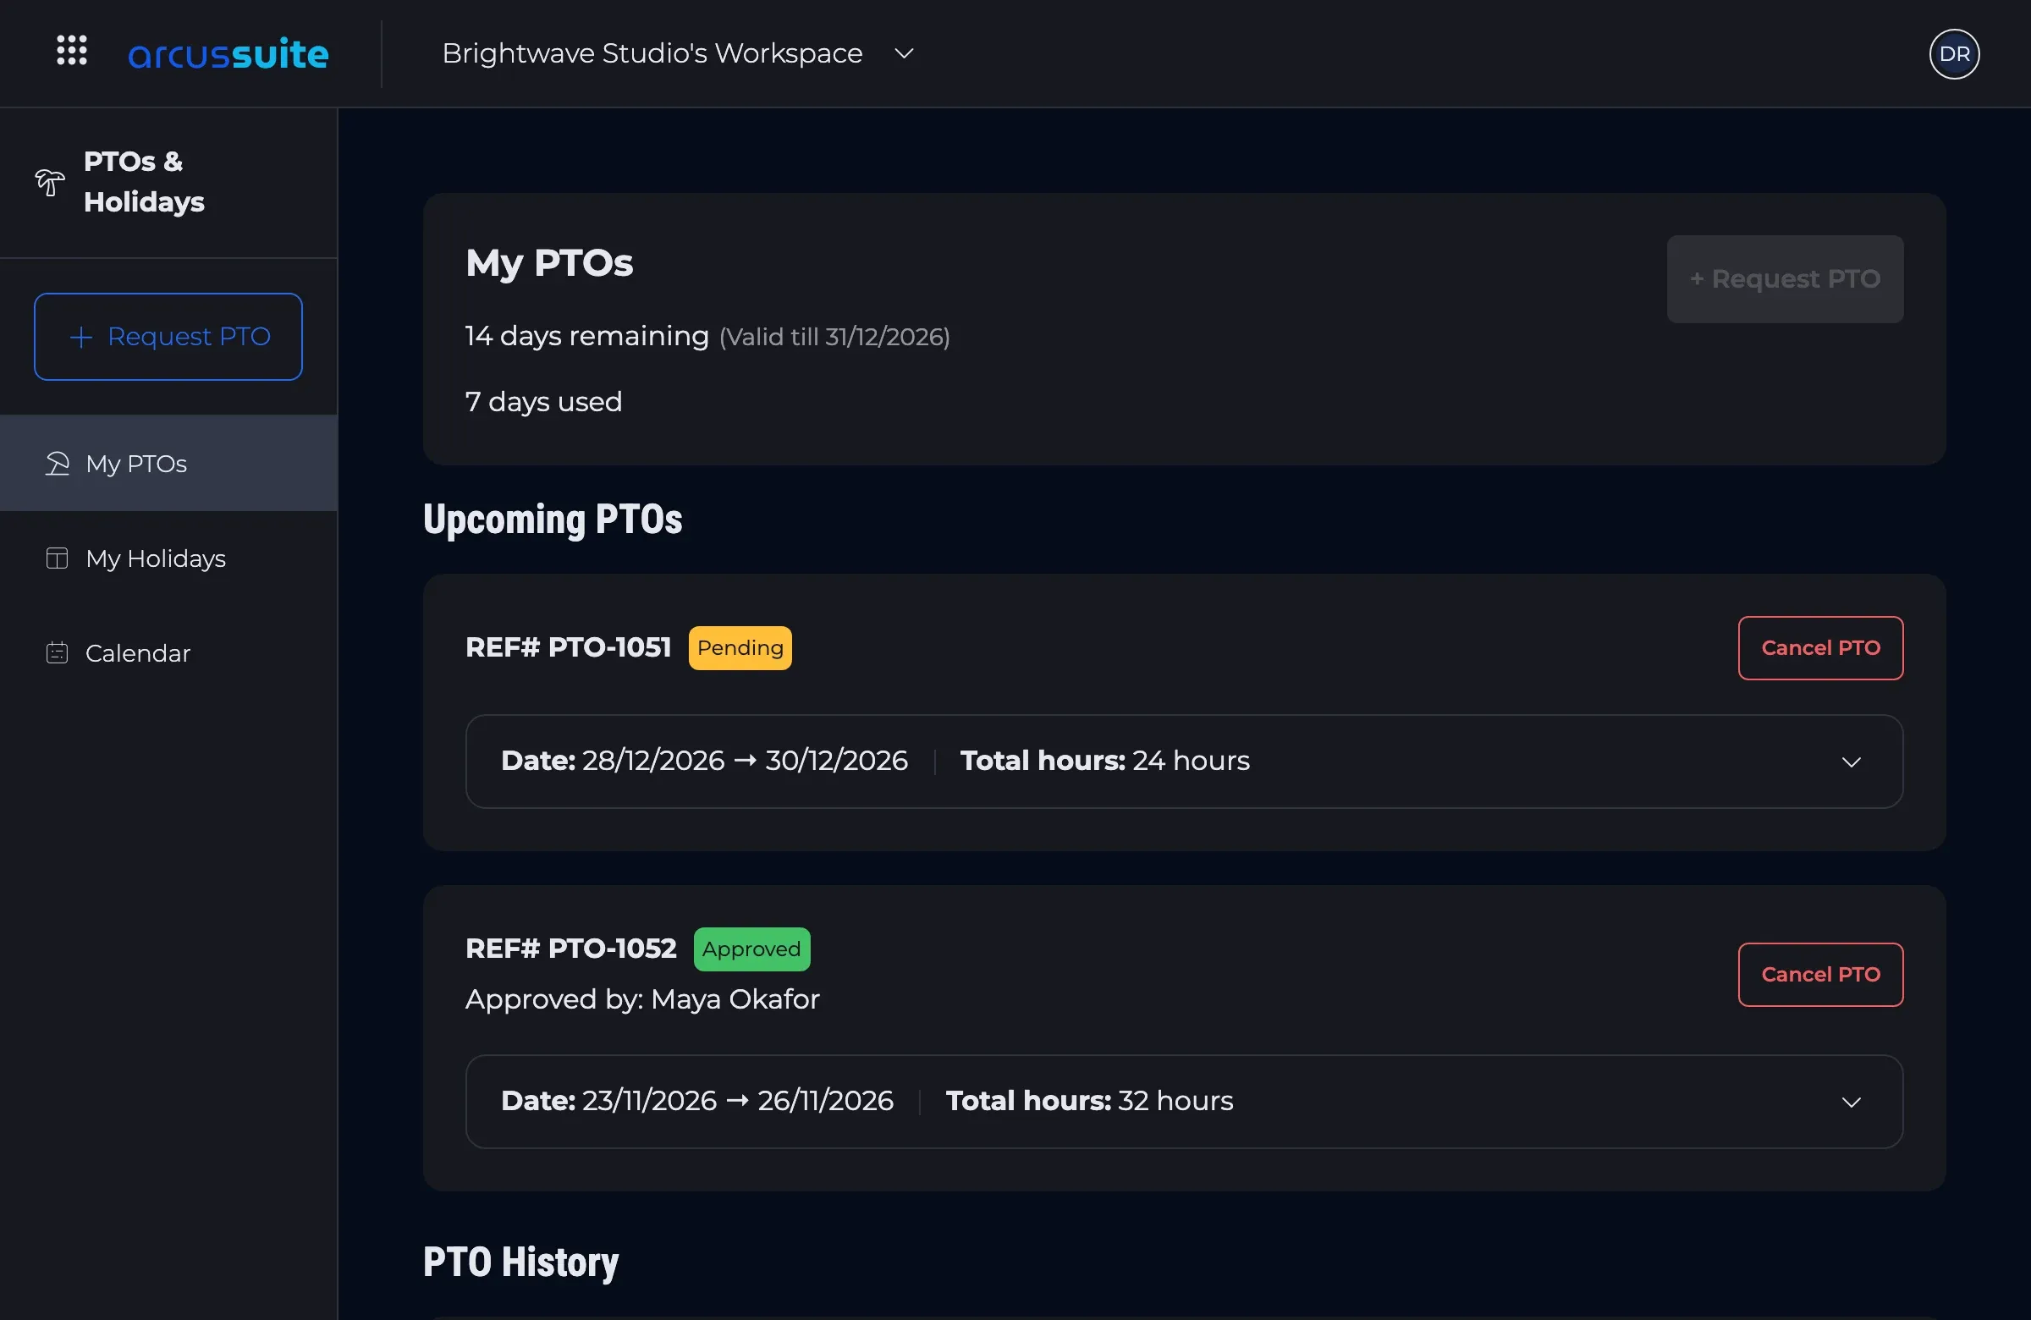
Task: Click the Upcoming PTOs heading
Action: point(553,520)
